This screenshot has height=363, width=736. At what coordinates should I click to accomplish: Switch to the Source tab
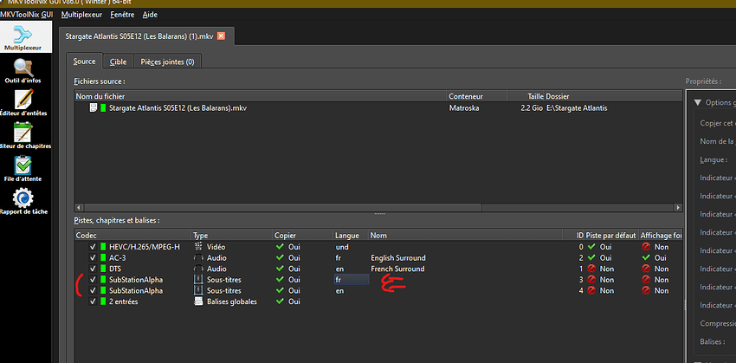[x=85, y=62]
